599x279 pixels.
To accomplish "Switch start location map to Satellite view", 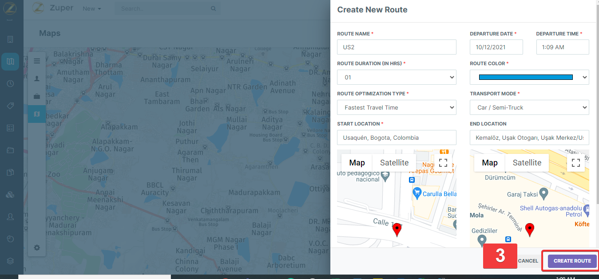I will (394, 163).
